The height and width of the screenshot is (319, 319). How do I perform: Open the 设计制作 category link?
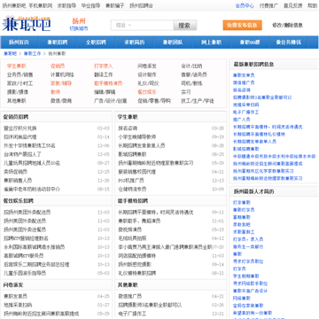[x=147, y=74]
